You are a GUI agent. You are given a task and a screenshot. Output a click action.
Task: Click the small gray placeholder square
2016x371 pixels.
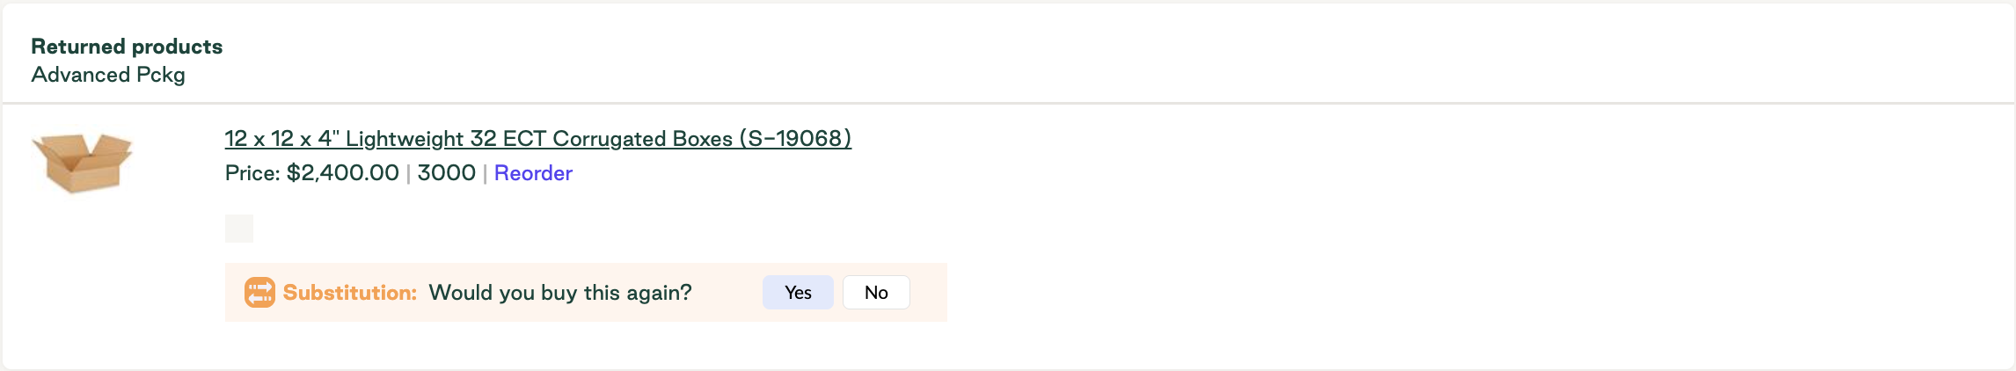click(239, 229)
